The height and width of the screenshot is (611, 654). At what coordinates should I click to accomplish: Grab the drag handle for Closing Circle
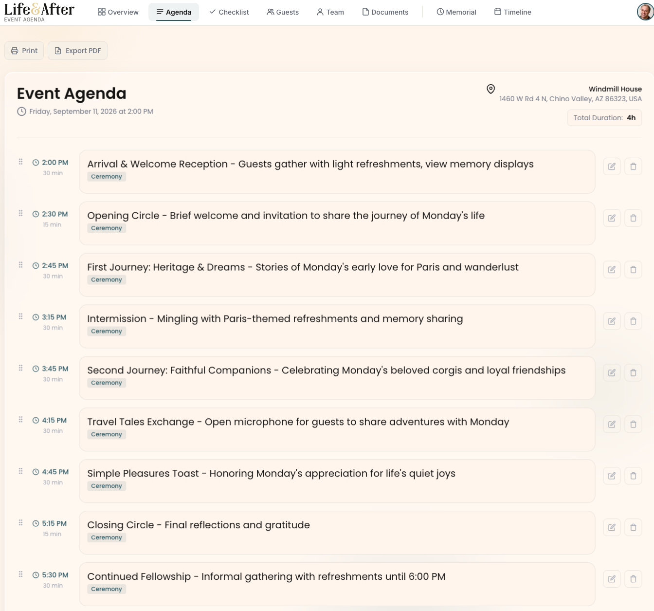pos(20,522)
